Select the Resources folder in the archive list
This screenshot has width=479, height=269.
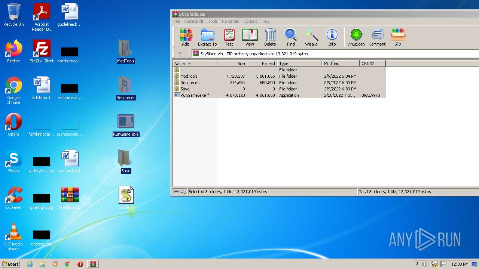click(279, 83)
